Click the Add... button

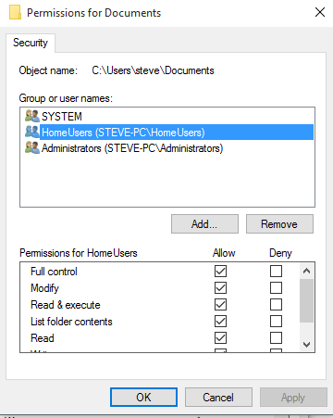point(204,224)
